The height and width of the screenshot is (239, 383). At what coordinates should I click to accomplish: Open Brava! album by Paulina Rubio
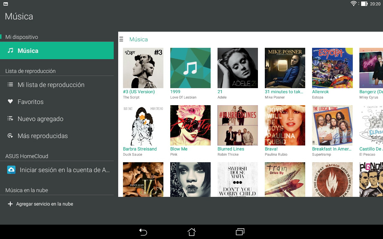click(x=285, y=125)
